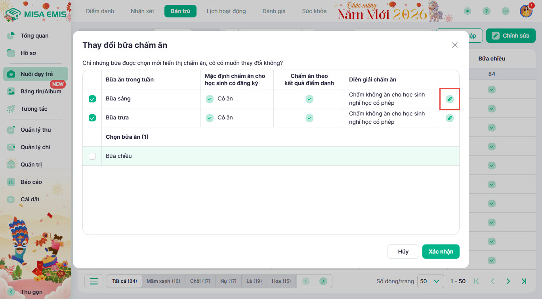Image resolution: width=542 pixels, height=299 pixels.
Task: Tick the Bữa chiều checkbox
Action: (92, 156)
